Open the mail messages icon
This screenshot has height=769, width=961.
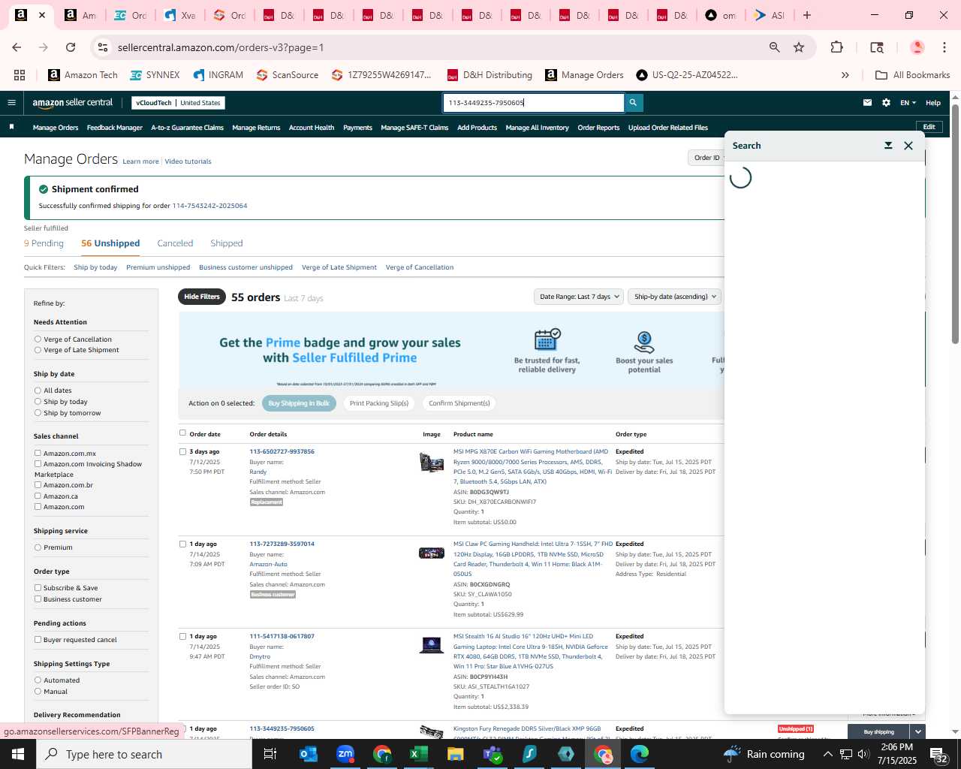click(x=867, y=103)
